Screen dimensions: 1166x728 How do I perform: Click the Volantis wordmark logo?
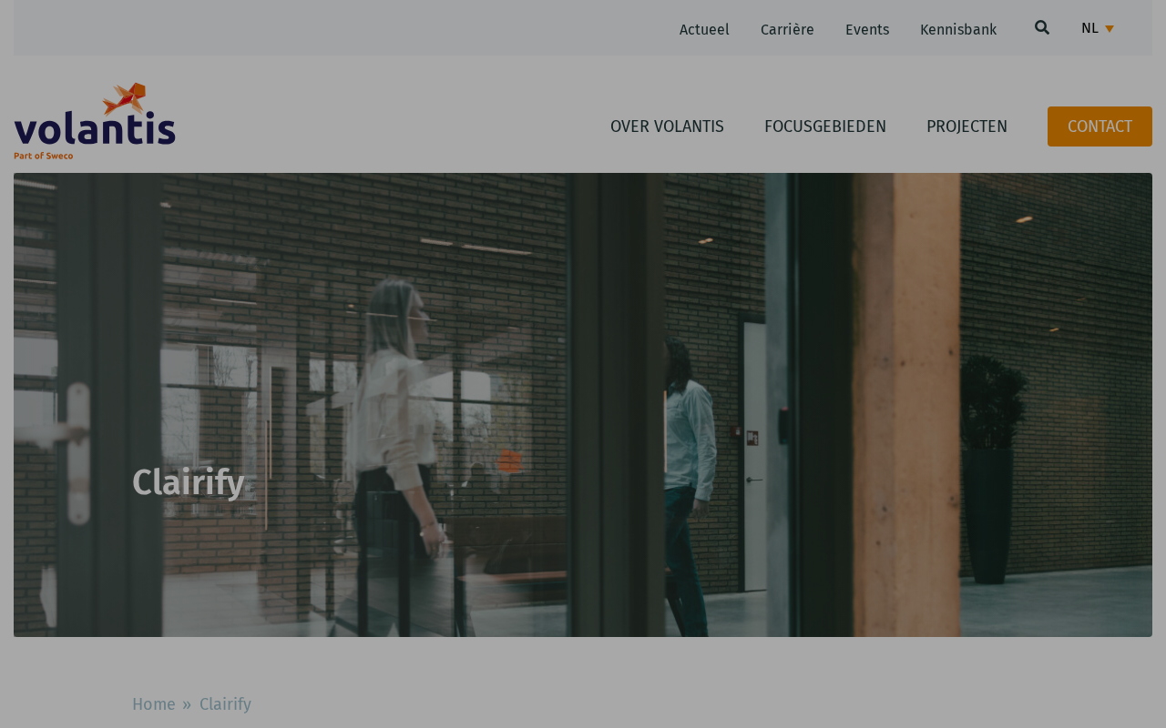(x=95, y=128)
